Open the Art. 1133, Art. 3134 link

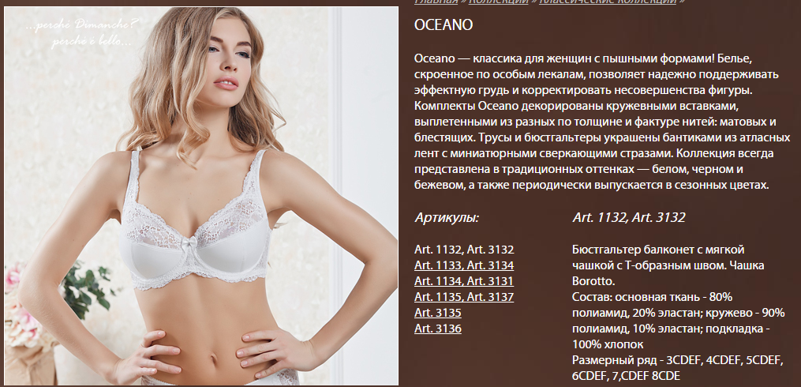(x=464, y=265)
